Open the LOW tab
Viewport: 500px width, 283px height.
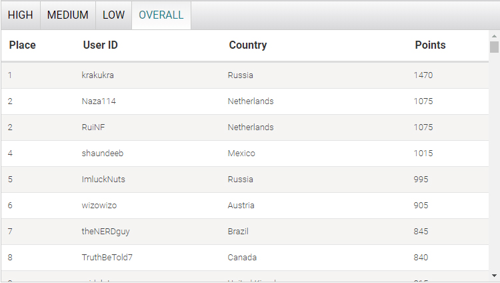[x=113, y=15]
